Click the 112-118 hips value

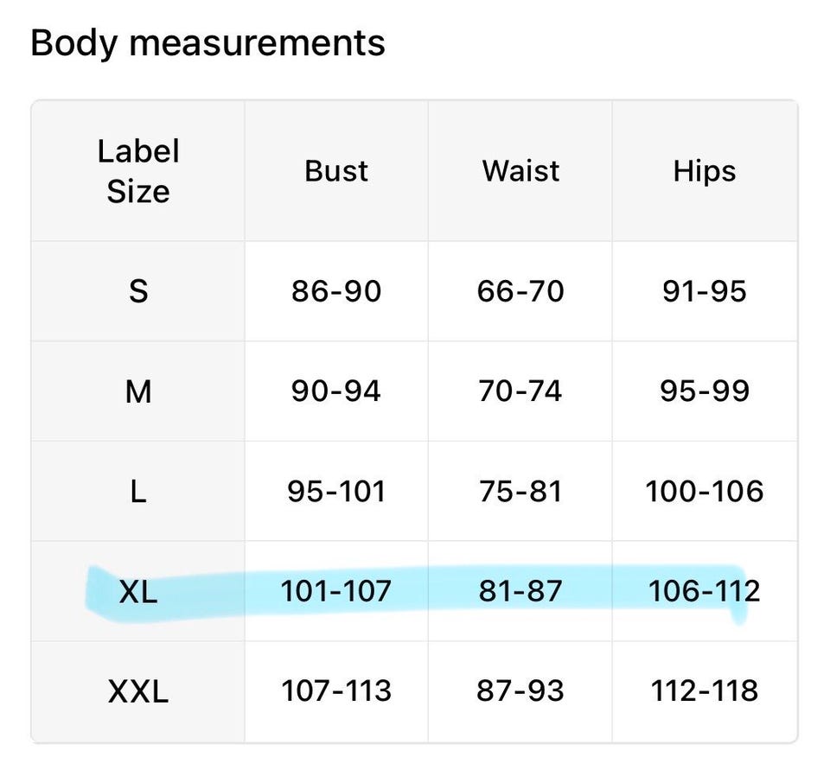[705, 690]
